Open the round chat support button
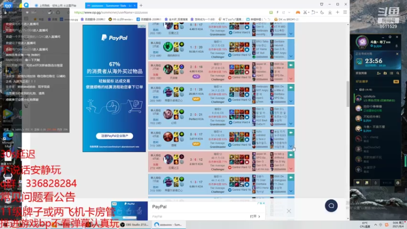 (x=331, y=206)
